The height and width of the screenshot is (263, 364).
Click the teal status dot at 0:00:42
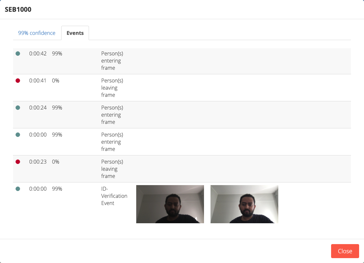click(18, 54)
